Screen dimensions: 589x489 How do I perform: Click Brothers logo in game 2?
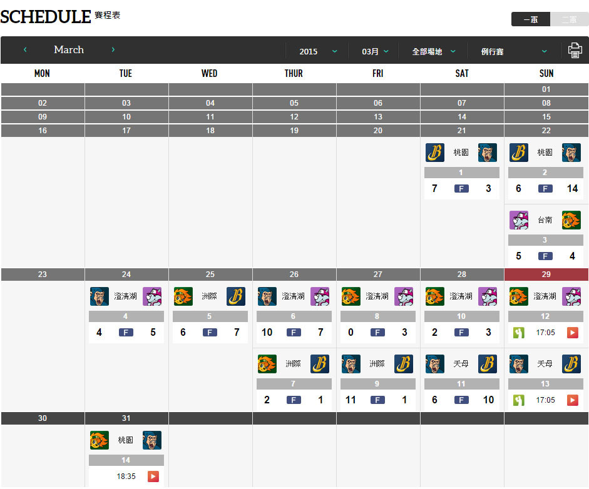point(519,153)
